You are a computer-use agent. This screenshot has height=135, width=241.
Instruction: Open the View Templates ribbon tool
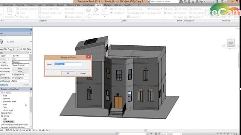click(x=9, y=13)
